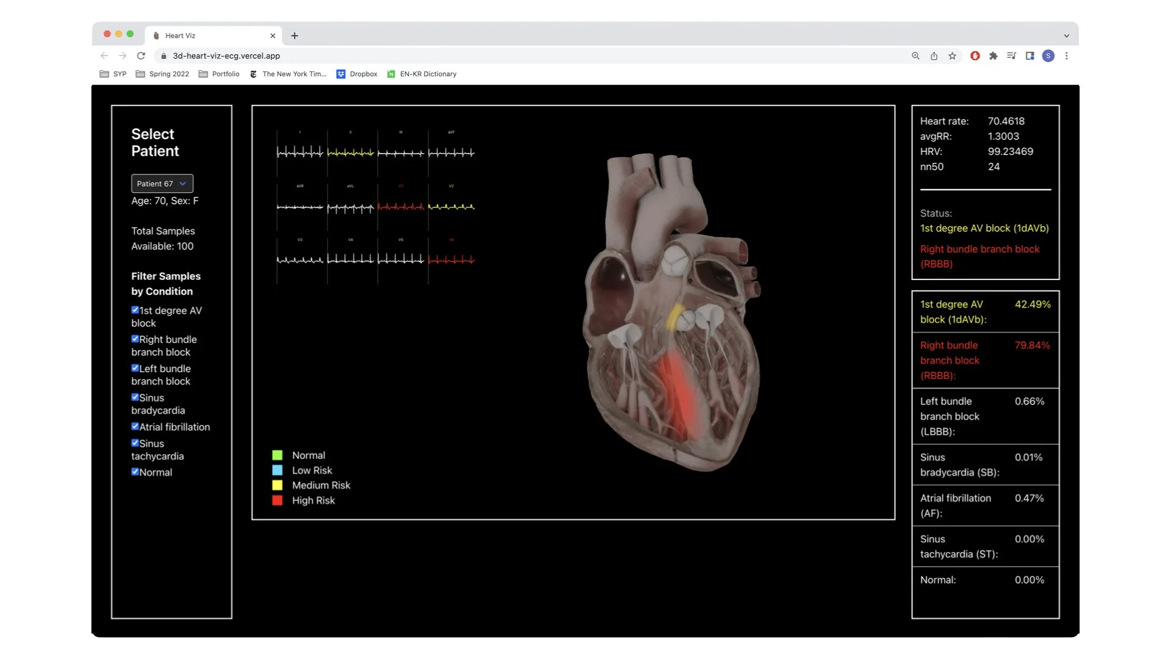Screen dimensions: 1171x659
Task: Toggle the Atrial fibrillation checkbox
Action: pyautogui.click(x=135, y=427)
